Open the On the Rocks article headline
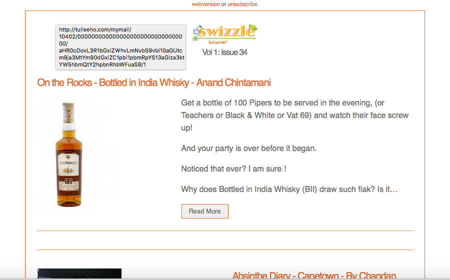Viewport: 450px width, 280px height. 154,82
